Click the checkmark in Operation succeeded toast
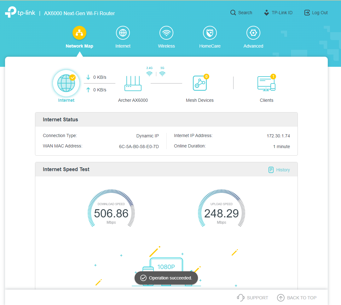This screenshot has height=305, width=341. (143, 278)
